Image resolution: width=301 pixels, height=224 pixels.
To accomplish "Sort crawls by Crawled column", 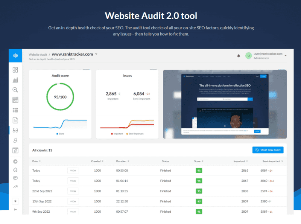I will click(97, 161).
